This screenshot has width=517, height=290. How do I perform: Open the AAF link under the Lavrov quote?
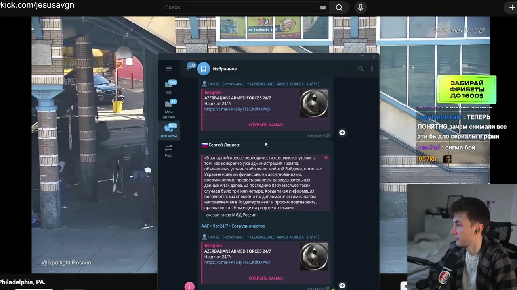tap(205, 226)
